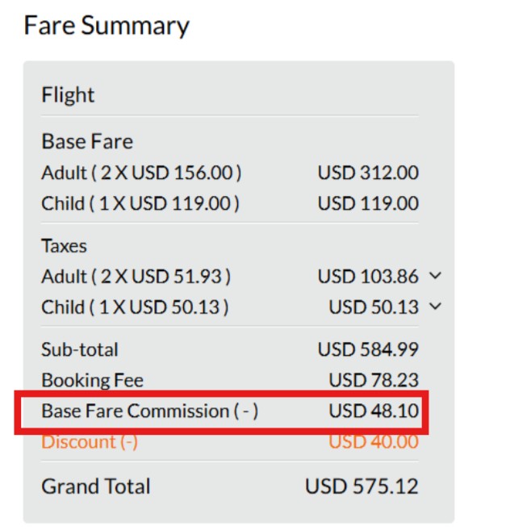The height and width of the screenshot is (530, 510).
Task: Click the USD 584.99 sub-total amount
Action: pos(368,349)
